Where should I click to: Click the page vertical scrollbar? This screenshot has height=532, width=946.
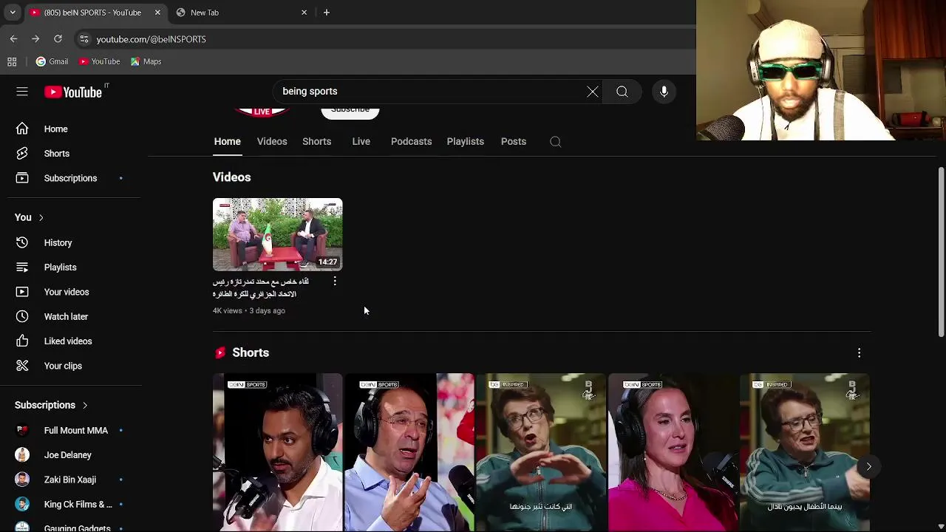tap(941, 251)
